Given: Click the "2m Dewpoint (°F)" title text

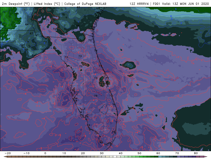Looking at the screenshot, I should 16,4.
